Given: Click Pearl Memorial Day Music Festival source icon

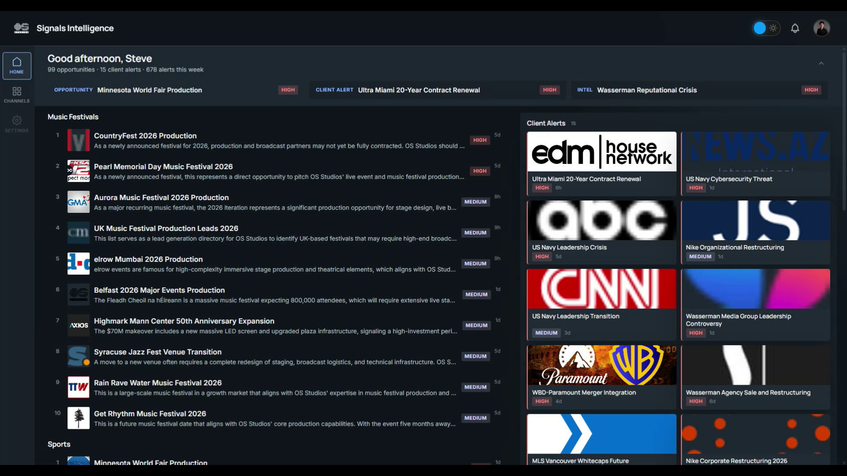Looking at the screenshot, I should click(x=79, y=171).
